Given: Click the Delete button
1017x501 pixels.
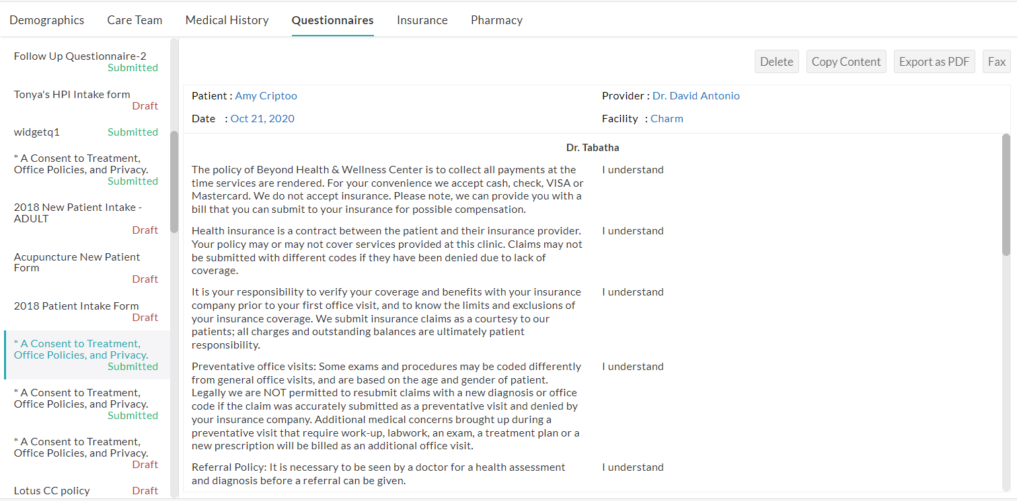Looking at the screenshot, I should coord(776,61).
